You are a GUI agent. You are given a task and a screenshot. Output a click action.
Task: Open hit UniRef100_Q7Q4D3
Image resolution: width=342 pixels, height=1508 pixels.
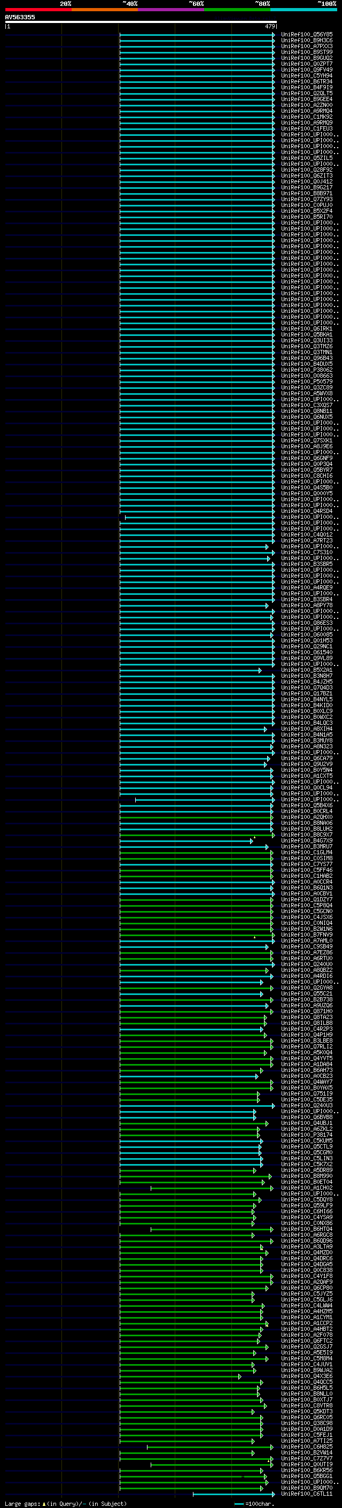(307, 688)
